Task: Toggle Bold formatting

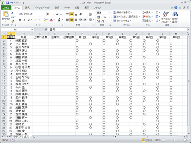Action: (x=20, y=20)
